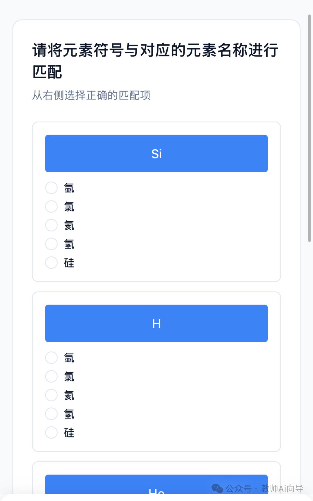Click the page vertical scrollbar thumb

[x=309, y=128]
